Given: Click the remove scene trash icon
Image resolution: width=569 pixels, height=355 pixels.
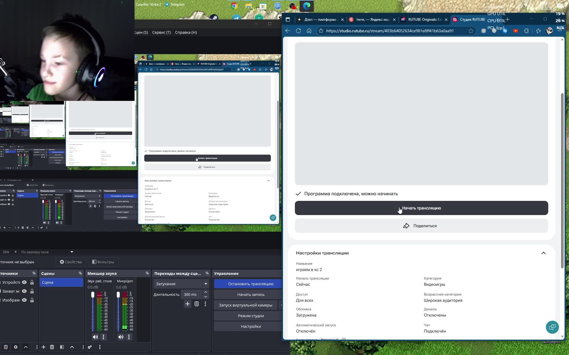Looking at the screenshot, I should coord(52,347).
